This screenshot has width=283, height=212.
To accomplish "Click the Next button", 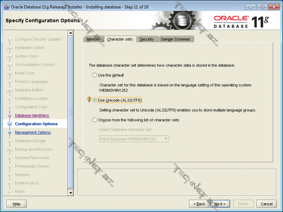I will point(220,204).
